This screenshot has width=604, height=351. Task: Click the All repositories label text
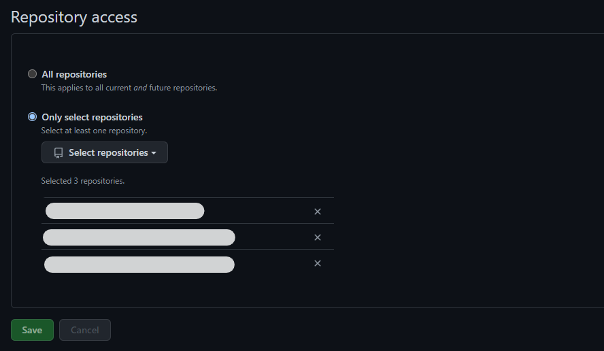tap(74, 74)
